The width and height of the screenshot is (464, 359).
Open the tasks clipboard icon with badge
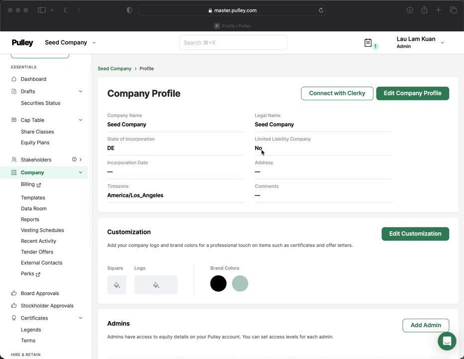368,43
